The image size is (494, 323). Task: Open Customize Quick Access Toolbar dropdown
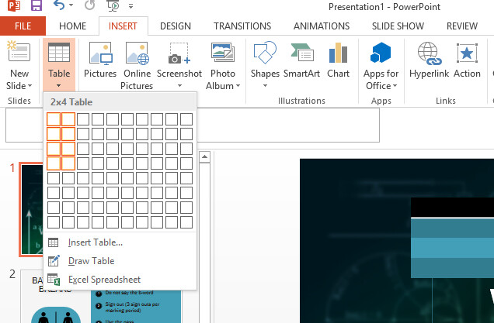tap(130, 6)
